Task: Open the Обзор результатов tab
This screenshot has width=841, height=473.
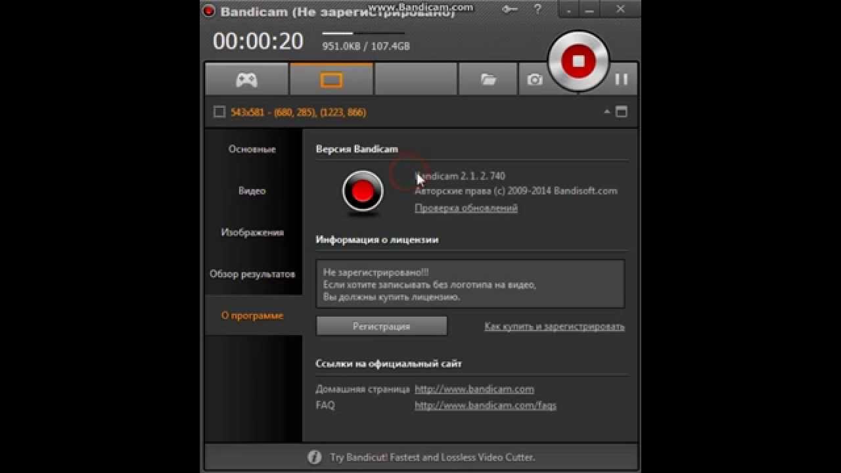Action: [x=252, y=274]
